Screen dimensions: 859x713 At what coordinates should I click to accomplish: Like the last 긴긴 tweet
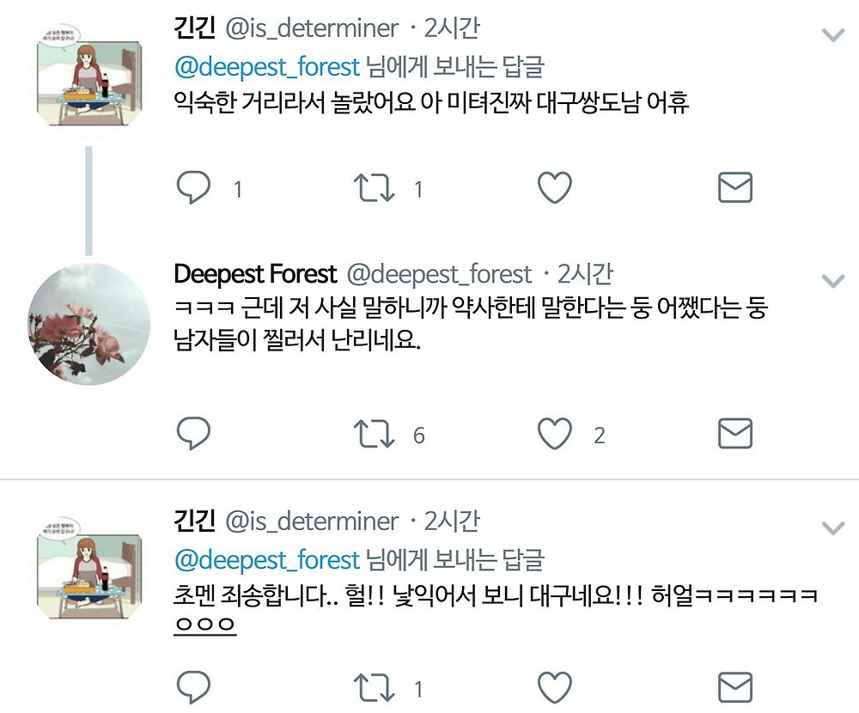554,686
